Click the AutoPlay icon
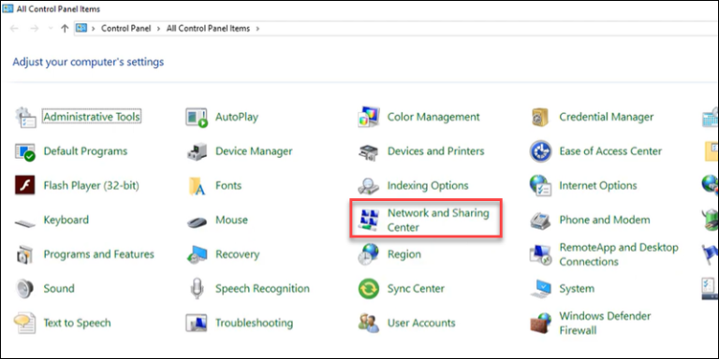This screenshot has height=359, width=719. (197, 117)
